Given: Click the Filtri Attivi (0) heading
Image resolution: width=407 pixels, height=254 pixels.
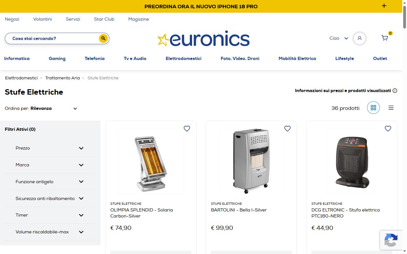Looking at the screenshot, I should (x=20, y=129).
